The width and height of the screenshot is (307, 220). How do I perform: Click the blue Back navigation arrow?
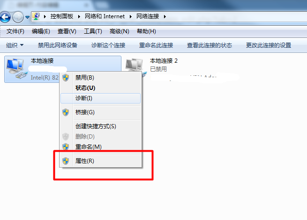[5, 17]
